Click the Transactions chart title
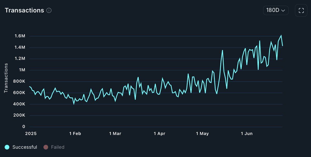Screen dimensions: 311x157 (x=24, y=10)
